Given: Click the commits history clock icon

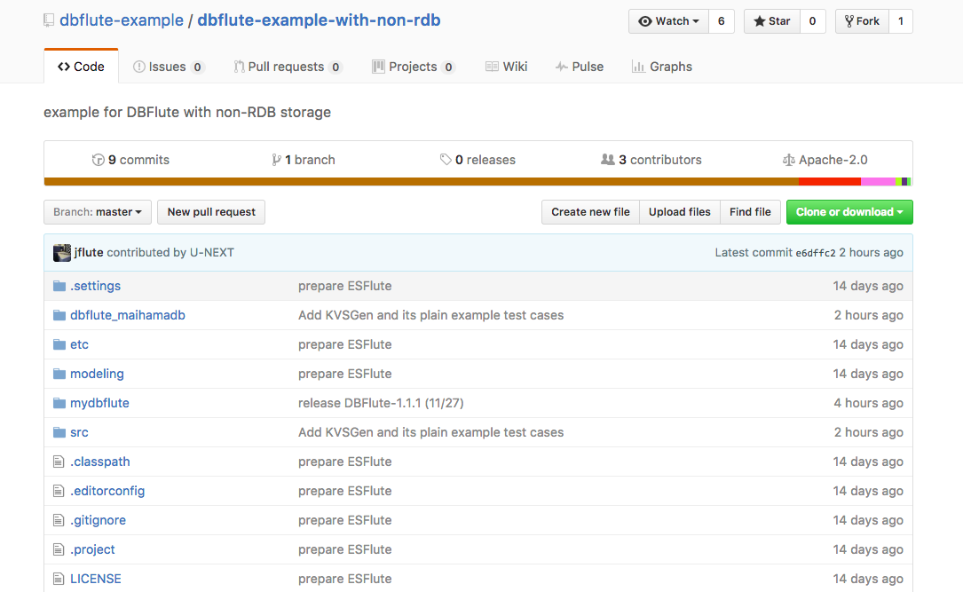Looking at the screenshot, I should tap(98, 160).
